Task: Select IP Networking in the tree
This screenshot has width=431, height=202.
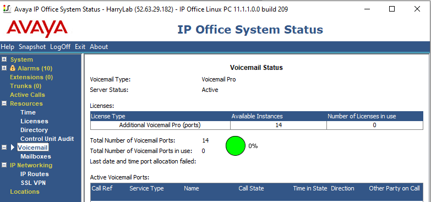Action: coord(31,165)
